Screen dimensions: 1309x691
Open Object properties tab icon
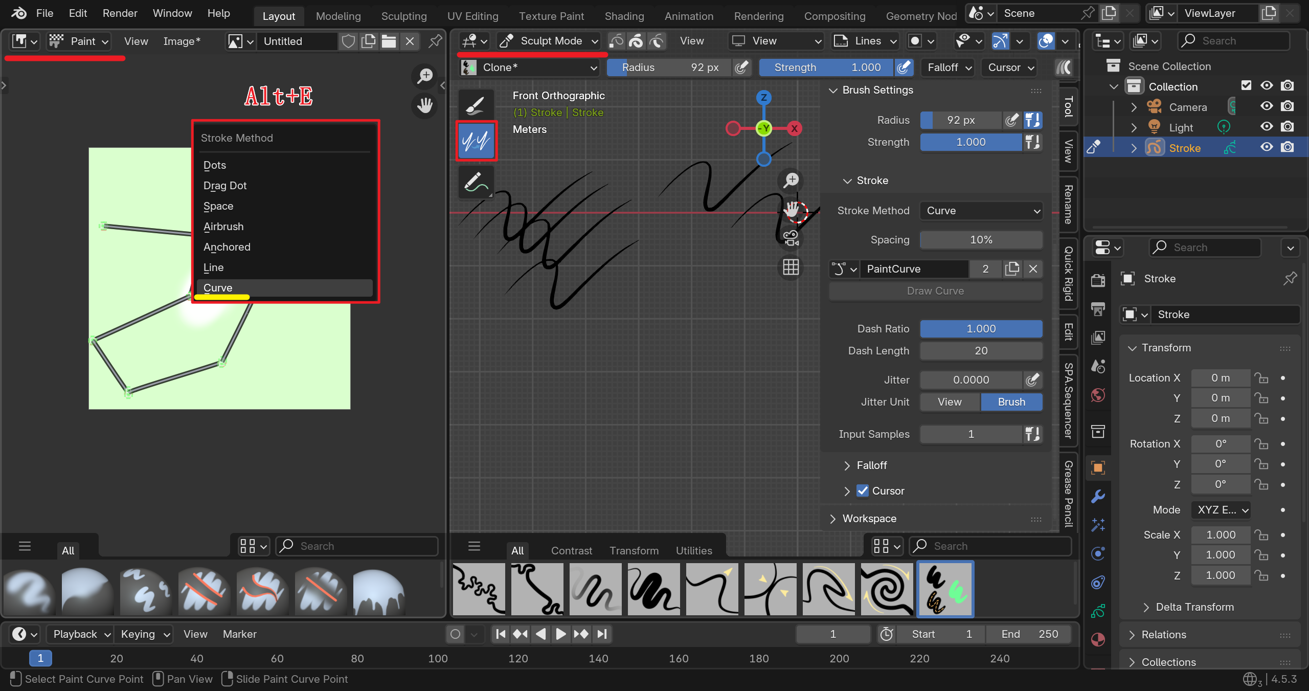point(1098,467)
